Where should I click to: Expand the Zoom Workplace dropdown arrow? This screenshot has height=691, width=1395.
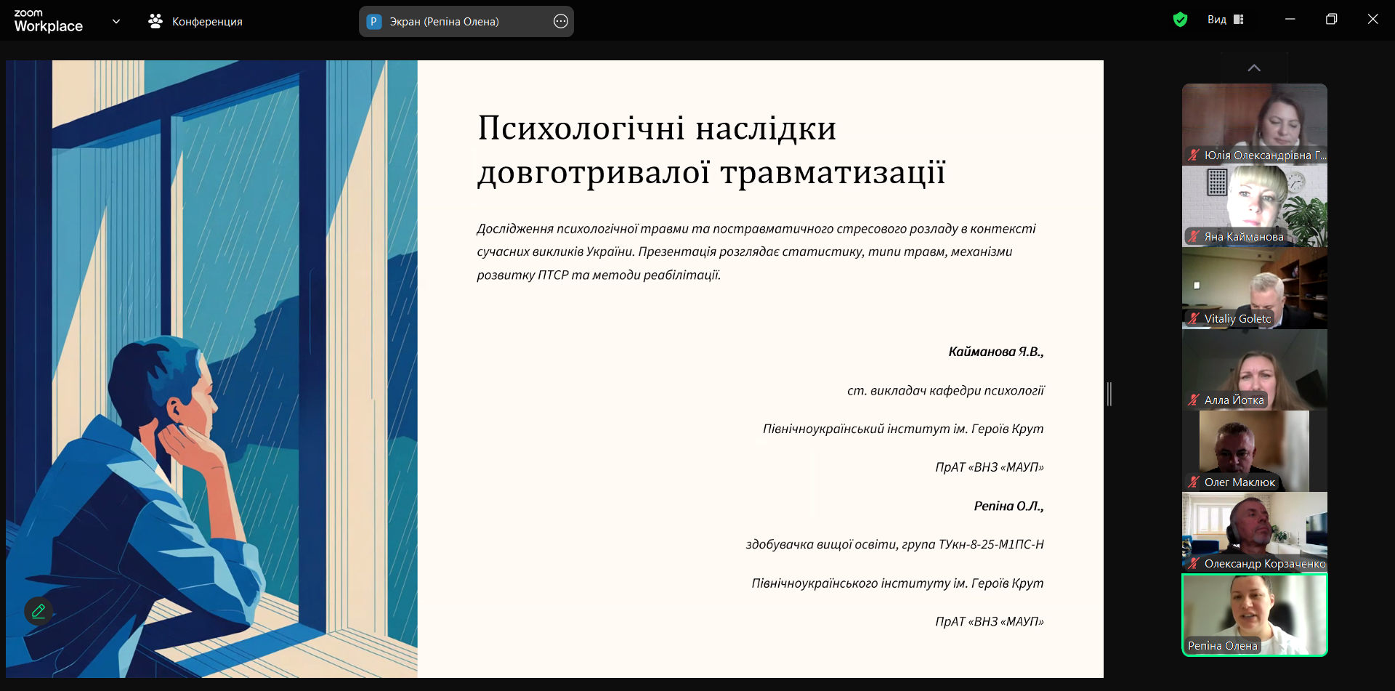(116, 22)
